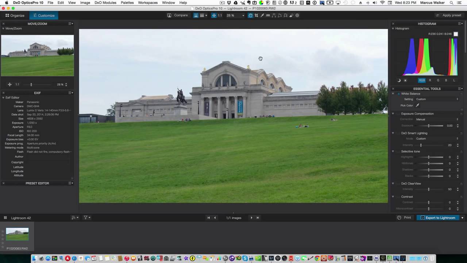
Task: Select the Horizon tool
Action: click(268, 15)
